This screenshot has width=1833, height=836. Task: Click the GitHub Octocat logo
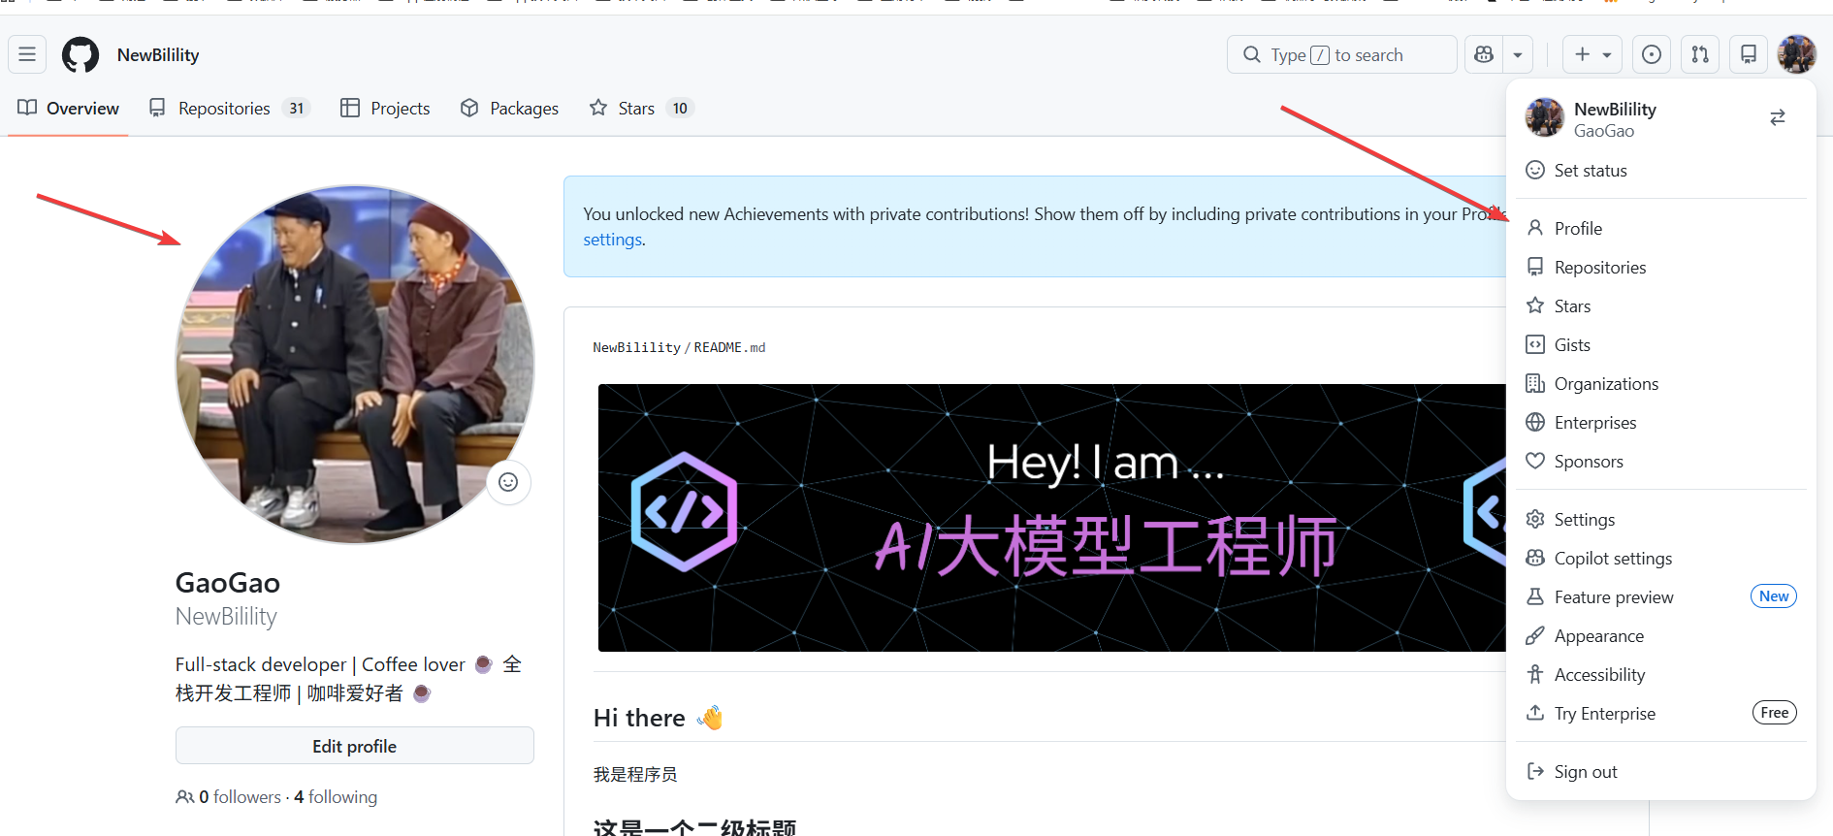[x=80, y=55]
